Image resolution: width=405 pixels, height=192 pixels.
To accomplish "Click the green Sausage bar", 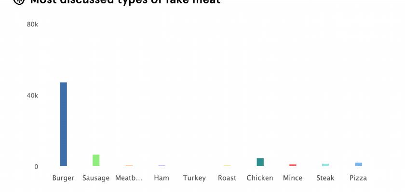I will (x=96, y=160).
